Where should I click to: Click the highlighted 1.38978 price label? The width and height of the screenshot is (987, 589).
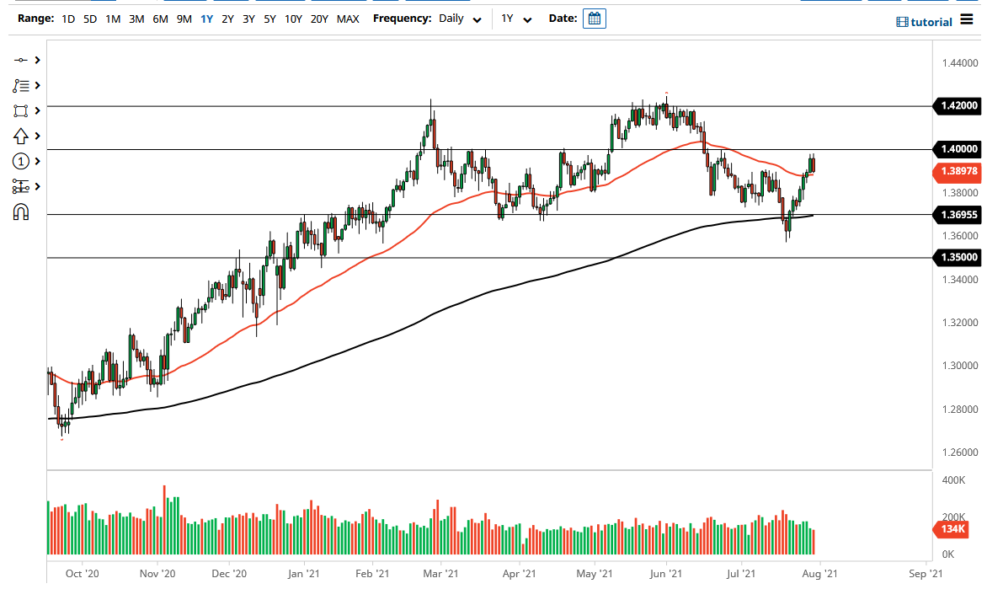click(958, 171)
